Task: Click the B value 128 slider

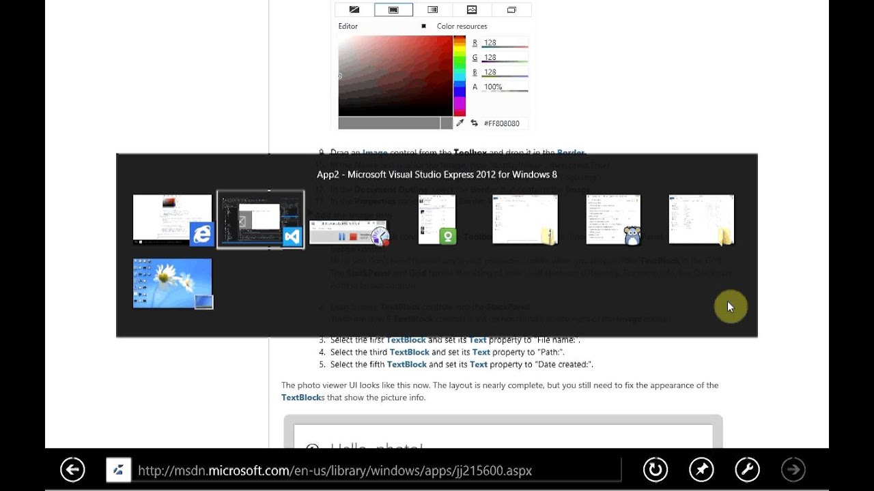Action: click(505, 72)
